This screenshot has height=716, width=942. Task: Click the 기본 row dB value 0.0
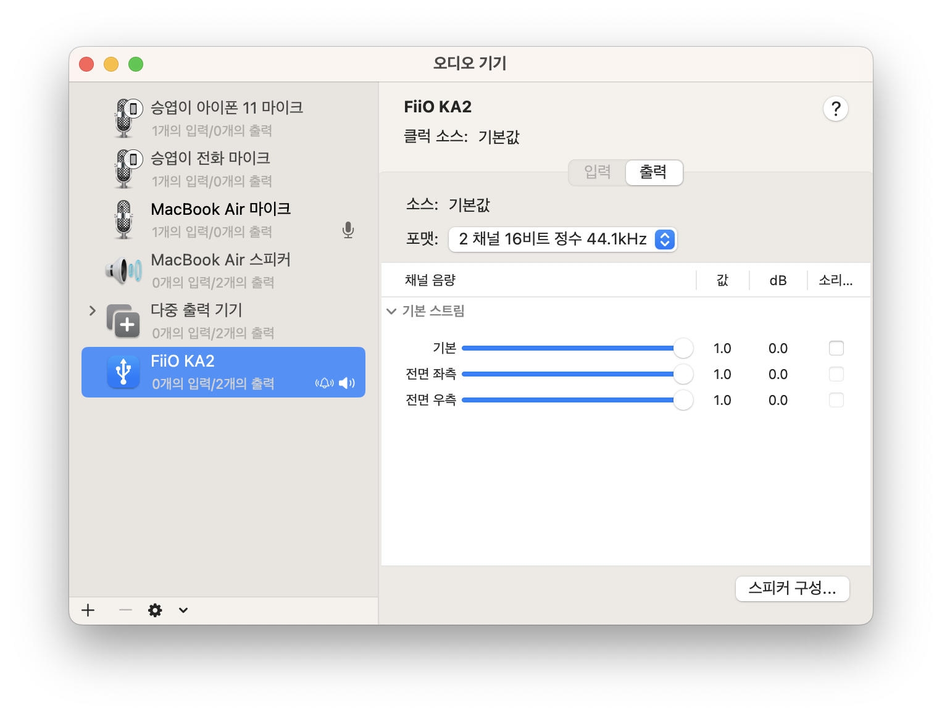778,349
